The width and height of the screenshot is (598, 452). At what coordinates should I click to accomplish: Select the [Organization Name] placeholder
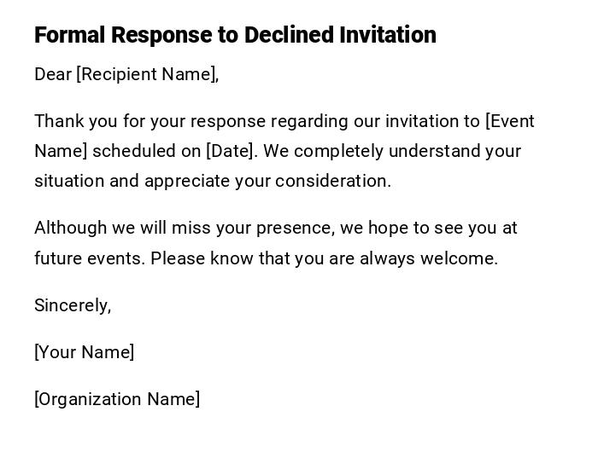pos(117,399)
